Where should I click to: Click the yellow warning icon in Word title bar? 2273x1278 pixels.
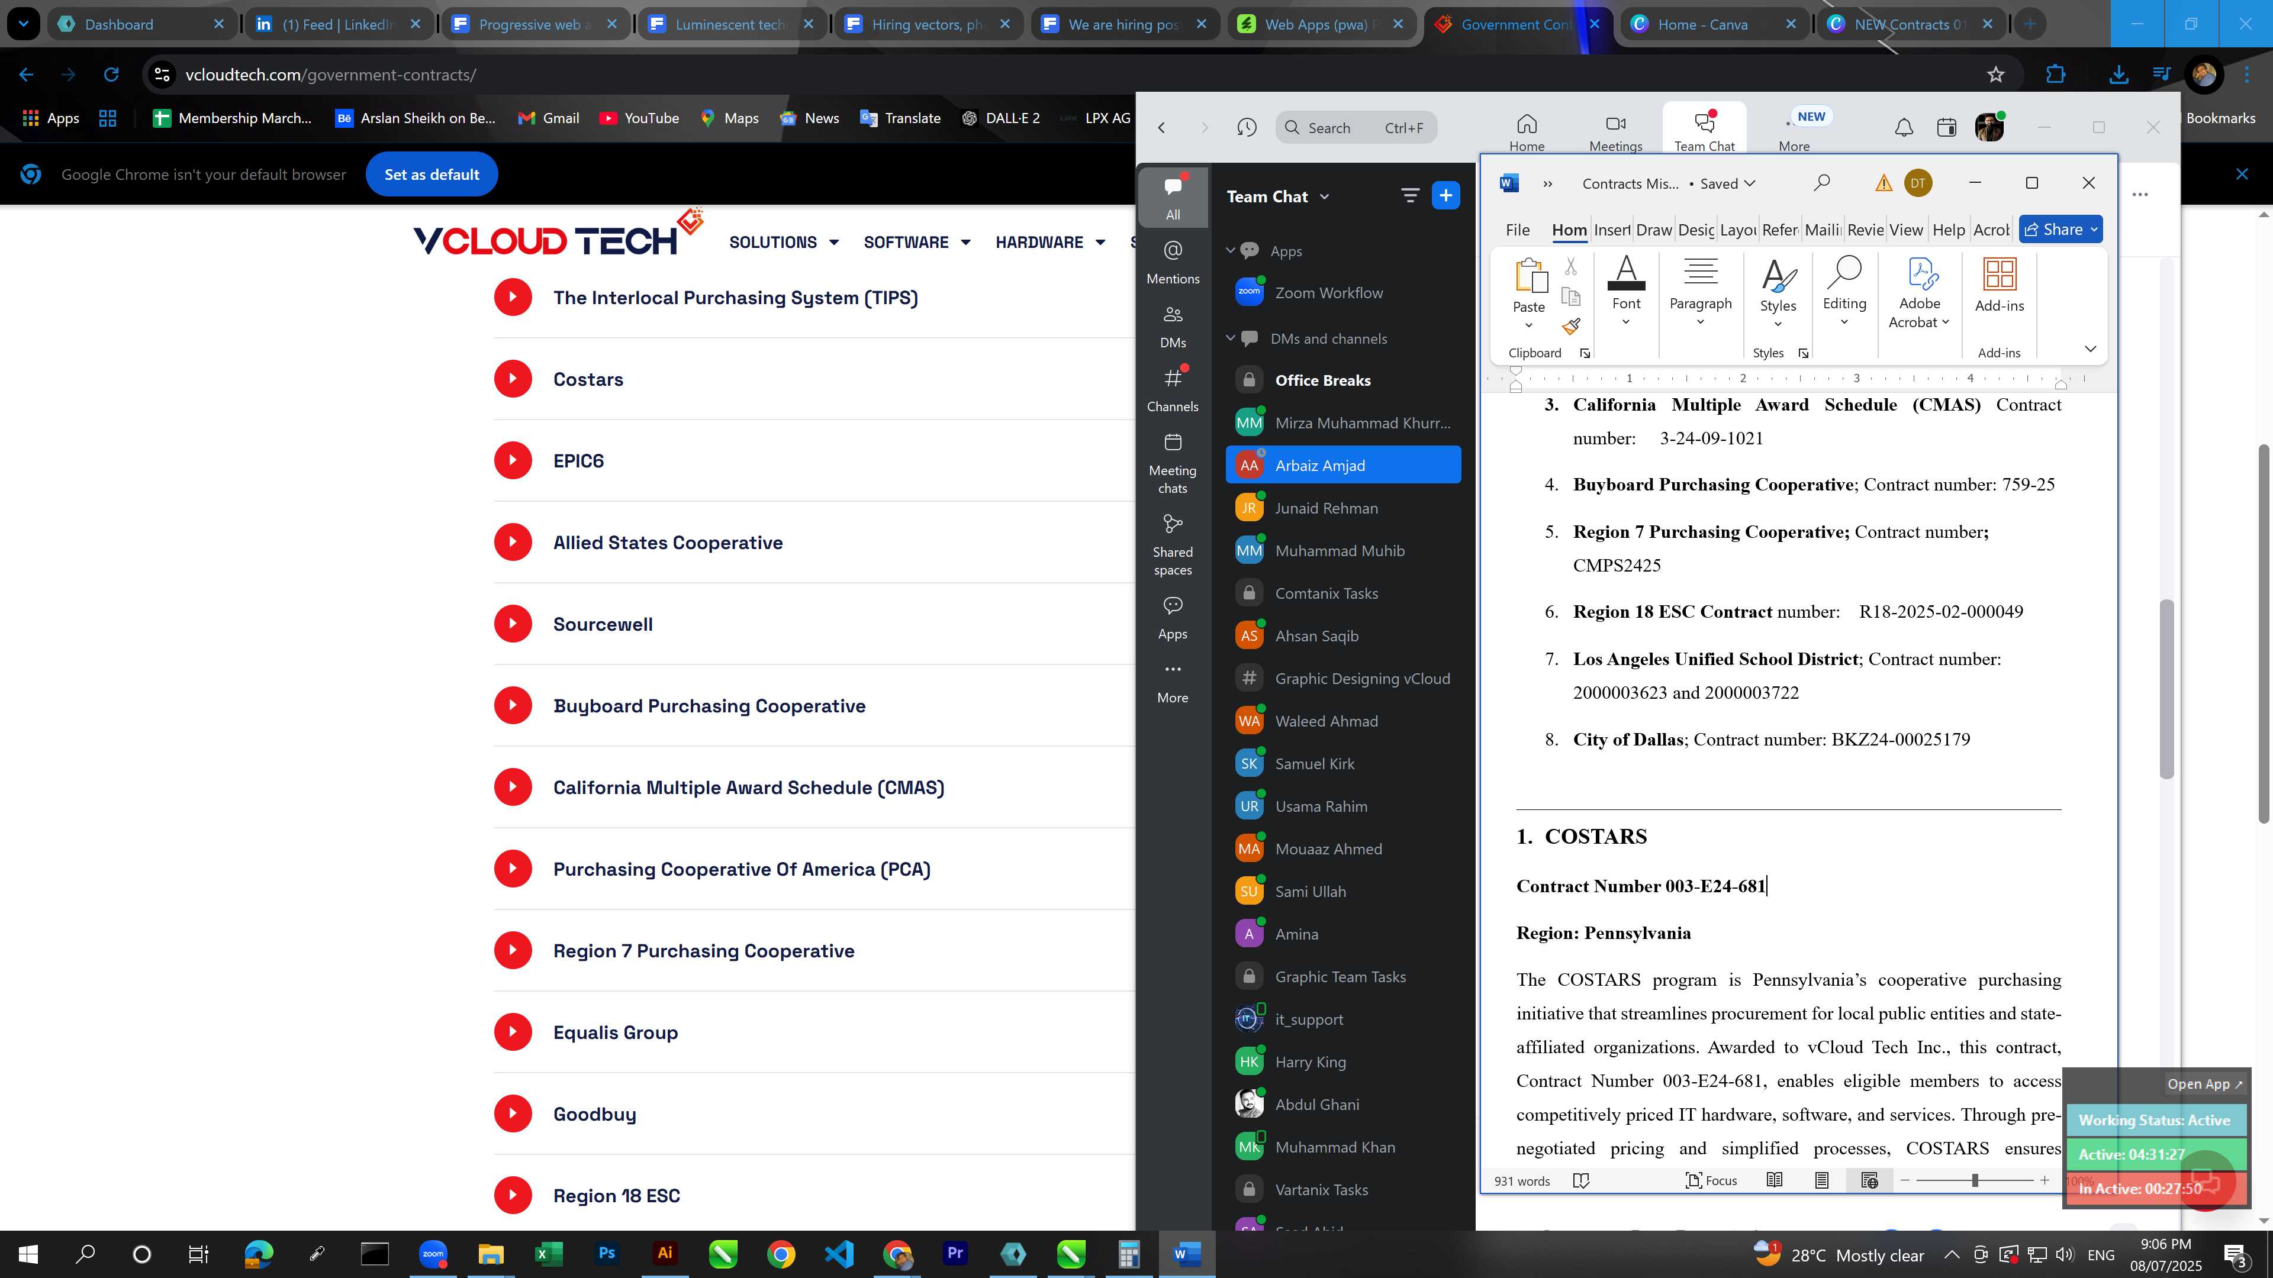point(1883,183)
